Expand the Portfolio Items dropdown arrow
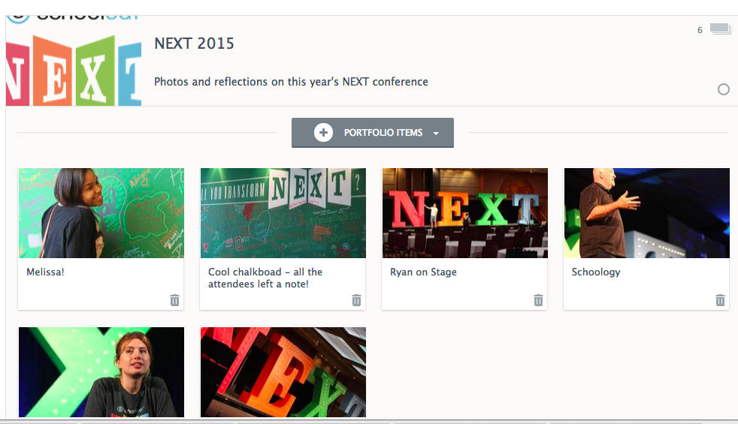This screenshot has width=738, height=424. tap(436, 134)
